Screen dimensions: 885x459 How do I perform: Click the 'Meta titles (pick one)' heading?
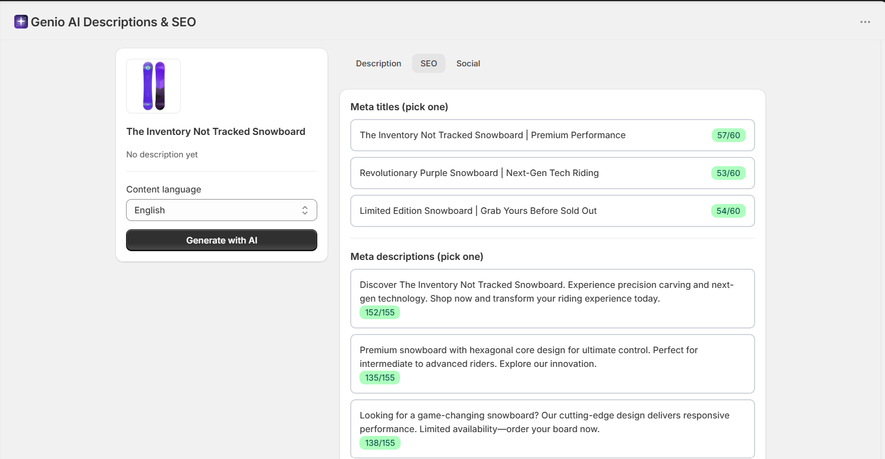click(x=399, y=107)
